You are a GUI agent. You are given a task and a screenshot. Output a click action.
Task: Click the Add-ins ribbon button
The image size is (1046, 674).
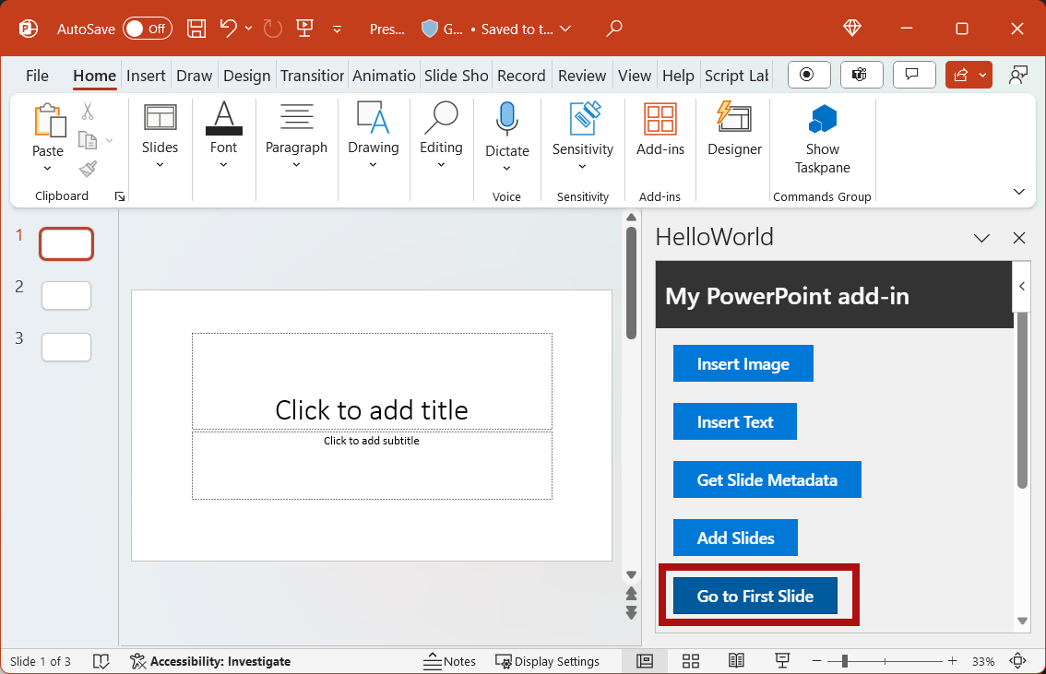[660, 130]
